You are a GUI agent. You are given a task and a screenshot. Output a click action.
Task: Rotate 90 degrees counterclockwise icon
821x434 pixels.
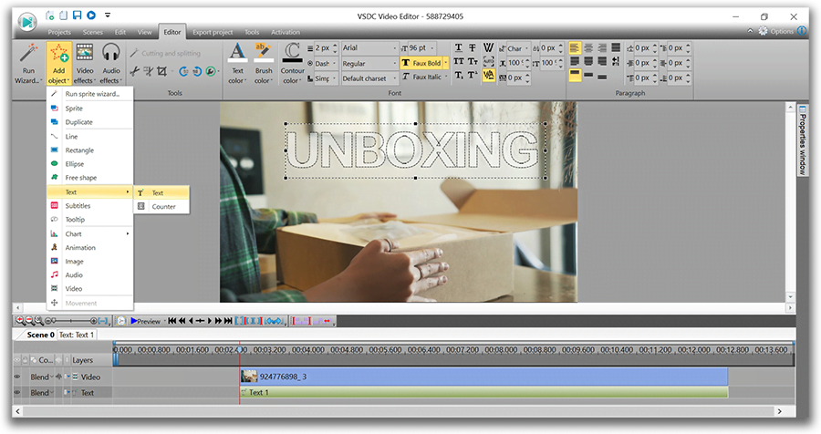click(183, 71)
